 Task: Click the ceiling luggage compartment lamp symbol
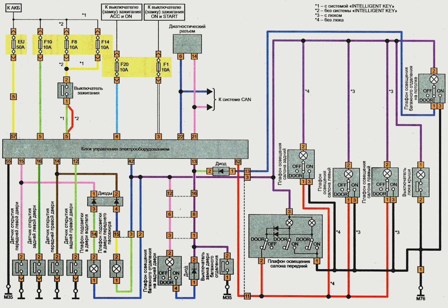(431, 89)
